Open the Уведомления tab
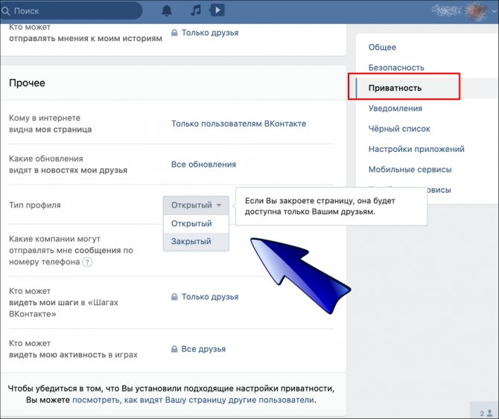 click(x=395, y=109)
